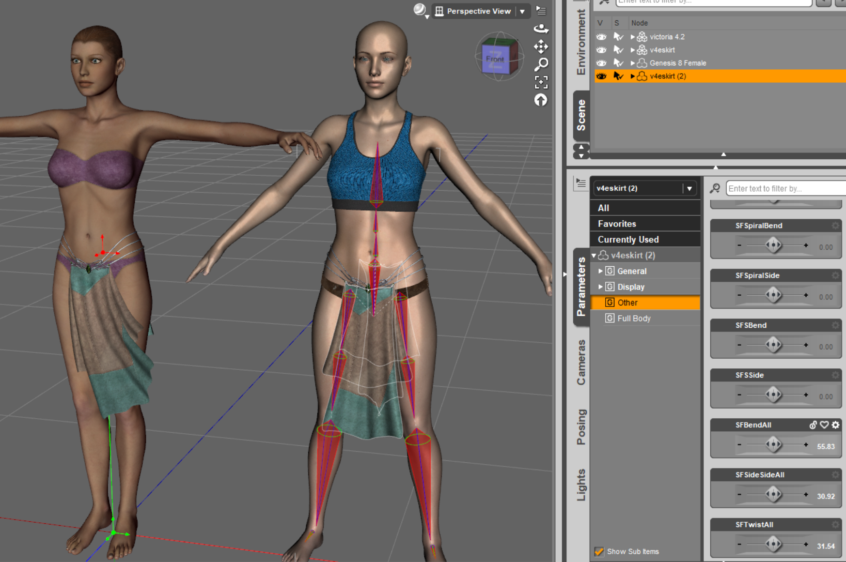This screenshot has height=562, width=846.
Task: Select the orbit camera tool icon
Action: [x=541, y=29]
